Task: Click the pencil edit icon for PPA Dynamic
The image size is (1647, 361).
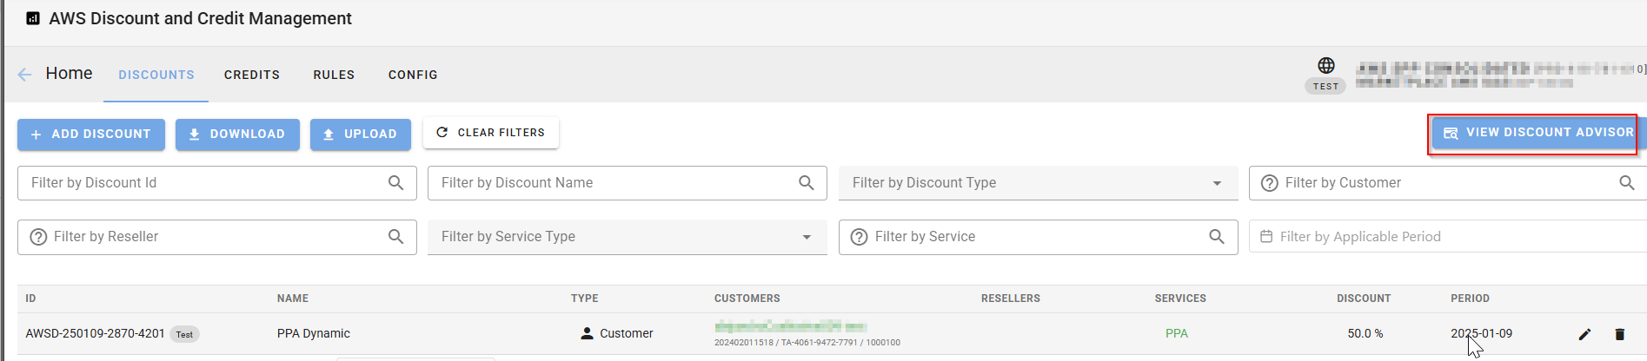Action: 1584,334
